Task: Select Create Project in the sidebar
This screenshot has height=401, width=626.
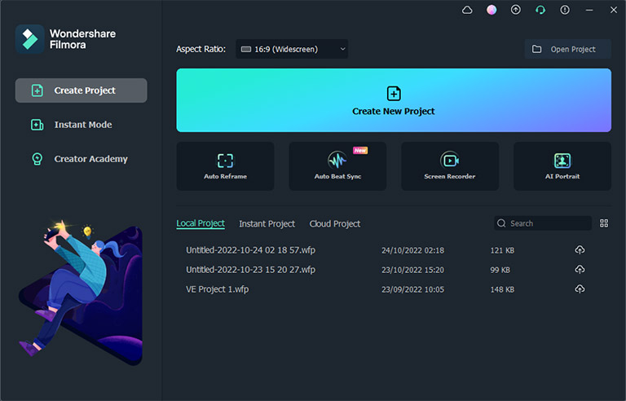Action: pos(81,90)
